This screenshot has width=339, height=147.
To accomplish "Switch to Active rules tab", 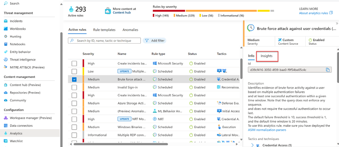I will 77,30.
